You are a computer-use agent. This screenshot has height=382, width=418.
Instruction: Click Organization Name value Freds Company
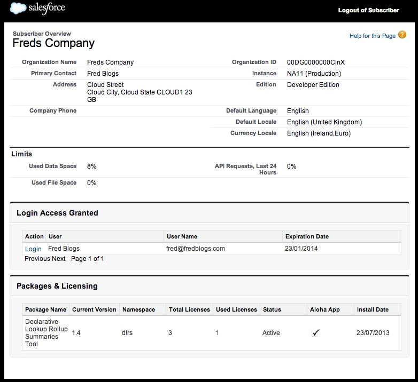(x=110, y=62)
